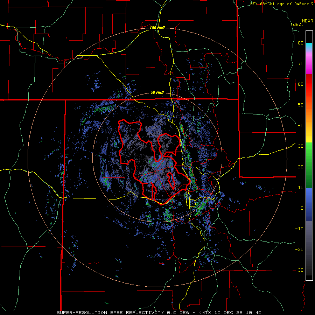The height and width of the screenshot is (315, 315).
Task: Click the 50 NMI range ring label
Action: point(157,93)
